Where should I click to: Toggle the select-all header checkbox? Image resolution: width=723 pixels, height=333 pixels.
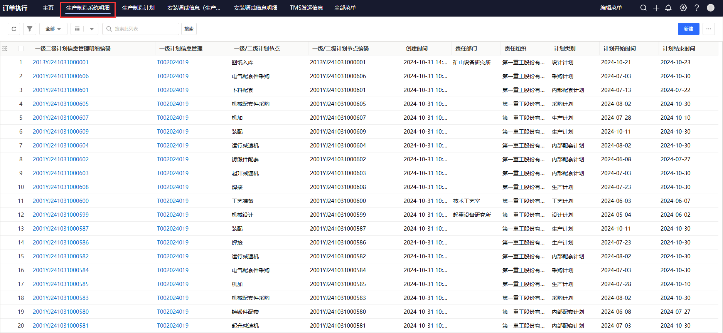click(x=21, y=49)
